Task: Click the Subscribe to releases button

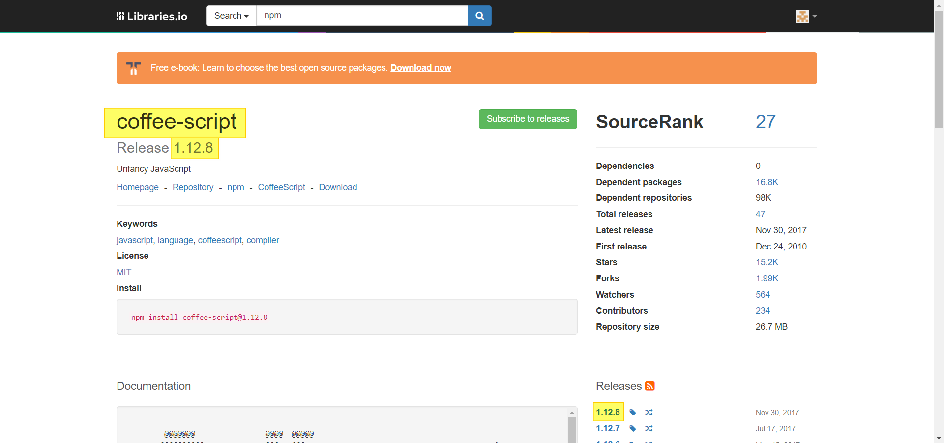Action: click(528, 119)
